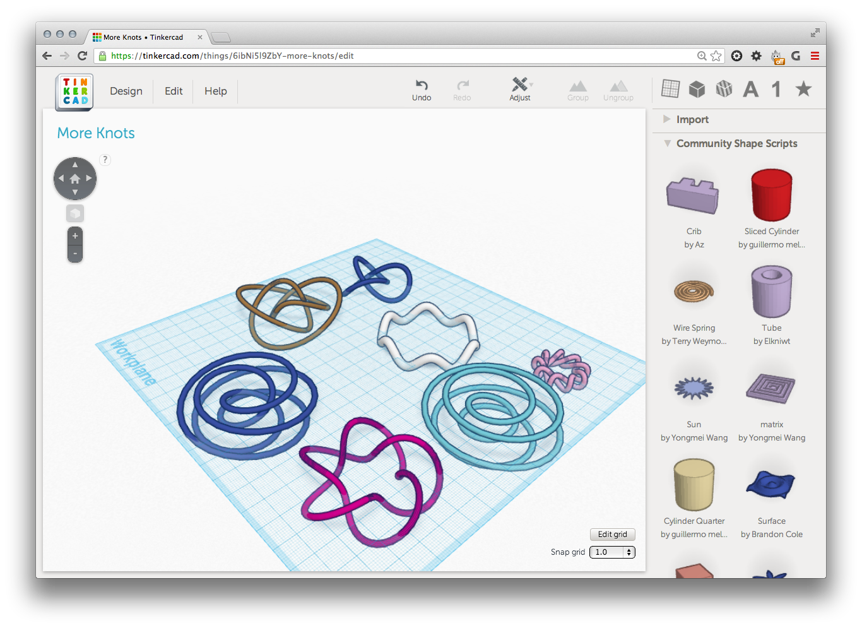Zoom in with plus button

[x=75, y=236]
